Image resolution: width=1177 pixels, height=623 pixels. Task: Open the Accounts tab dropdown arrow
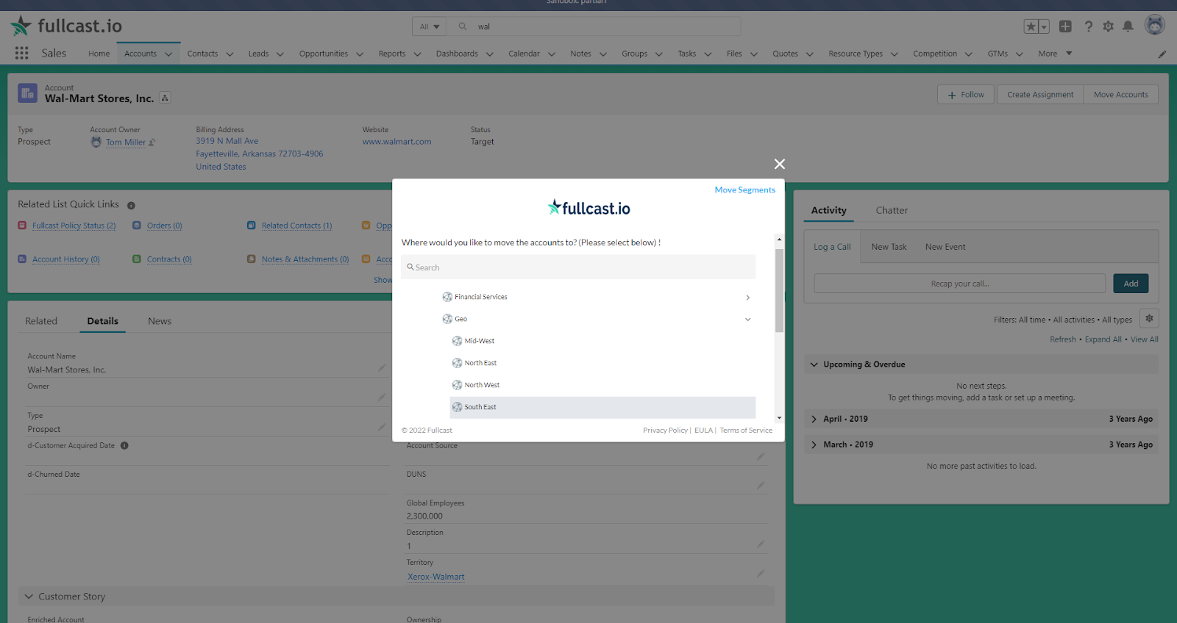(x=168, y=54)
